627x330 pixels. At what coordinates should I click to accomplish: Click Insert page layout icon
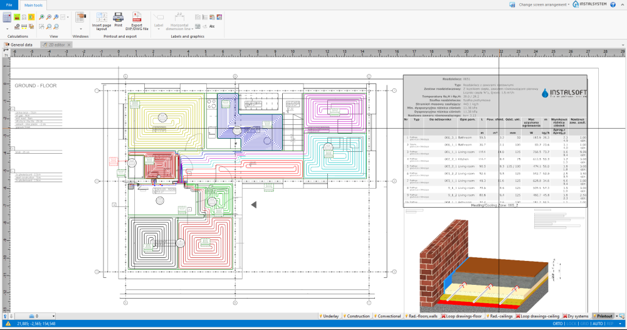(x=101, y=18)
